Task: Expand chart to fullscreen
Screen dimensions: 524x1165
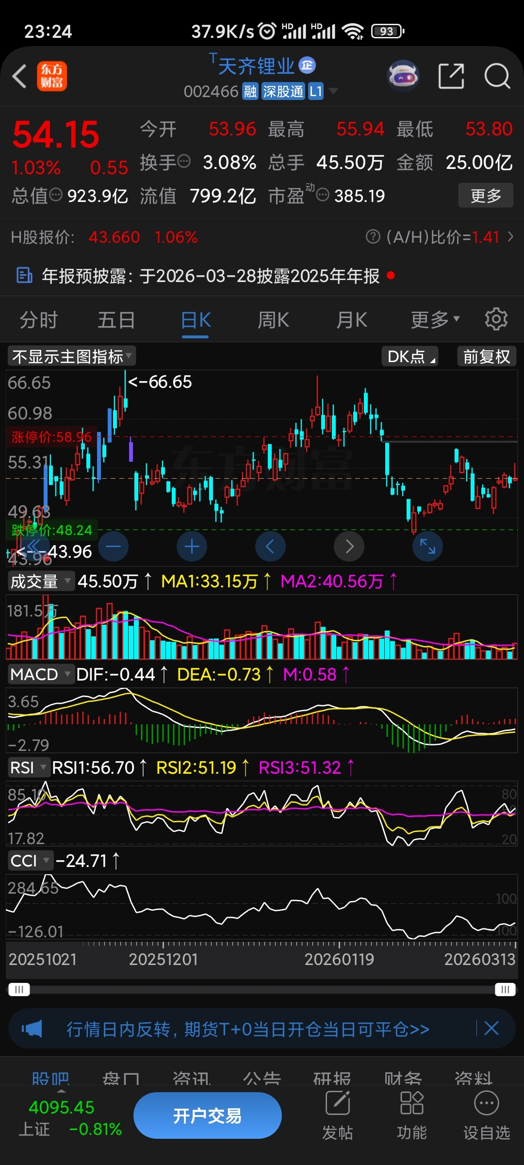Action: [x=427, y=547]
